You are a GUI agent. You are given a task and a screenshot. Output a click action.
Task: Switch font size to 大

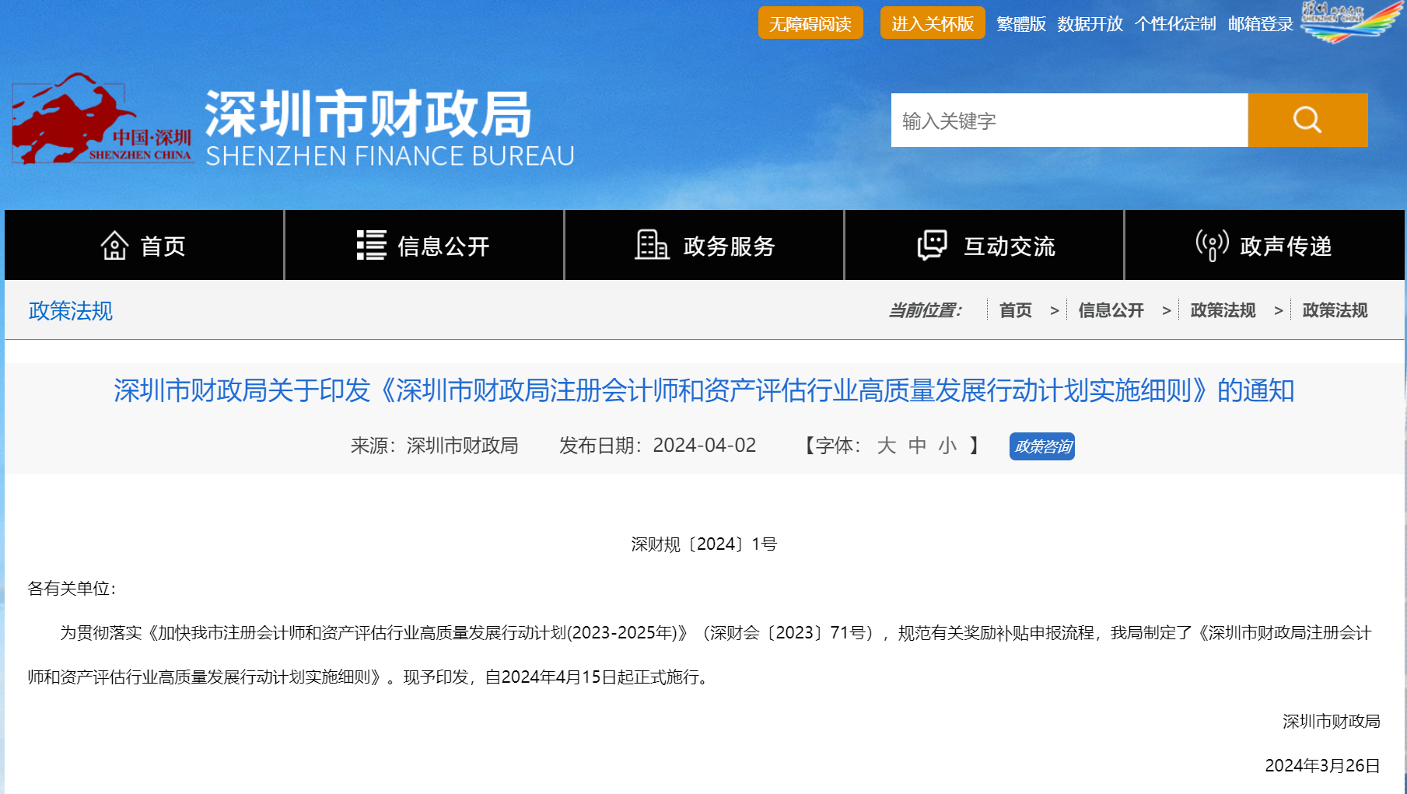888,446
